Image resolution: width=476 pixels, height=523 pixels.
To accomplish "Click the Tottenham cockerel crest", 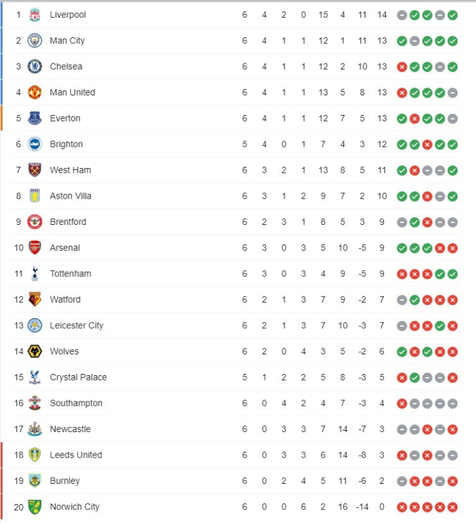I will (x=35, y=273).
